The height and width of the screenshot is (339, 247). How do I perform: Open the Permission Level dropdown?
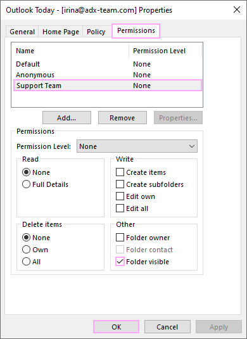pyautogui.click(x=137, y=146)
